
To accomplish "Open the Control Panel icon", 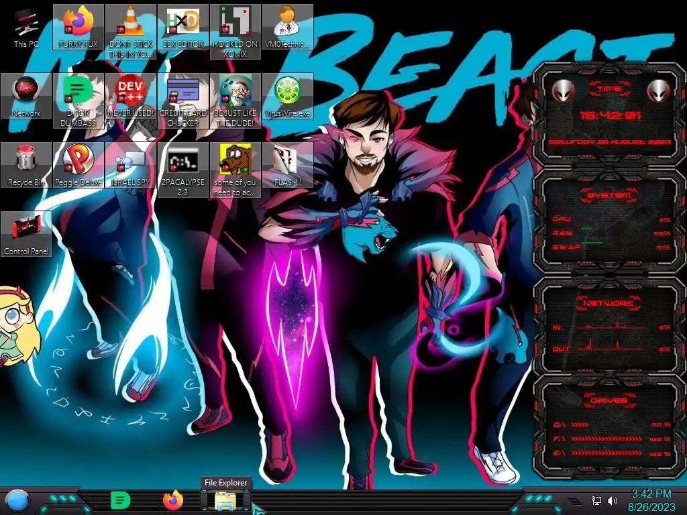I will 26,234.
